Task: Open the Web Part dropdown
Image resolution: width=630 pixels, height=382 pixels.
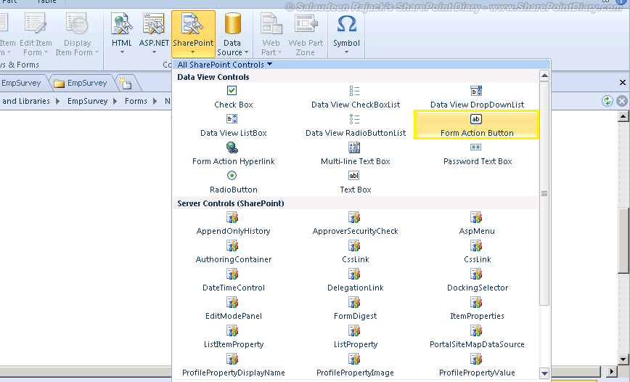Action: click(x=271, y=34)
